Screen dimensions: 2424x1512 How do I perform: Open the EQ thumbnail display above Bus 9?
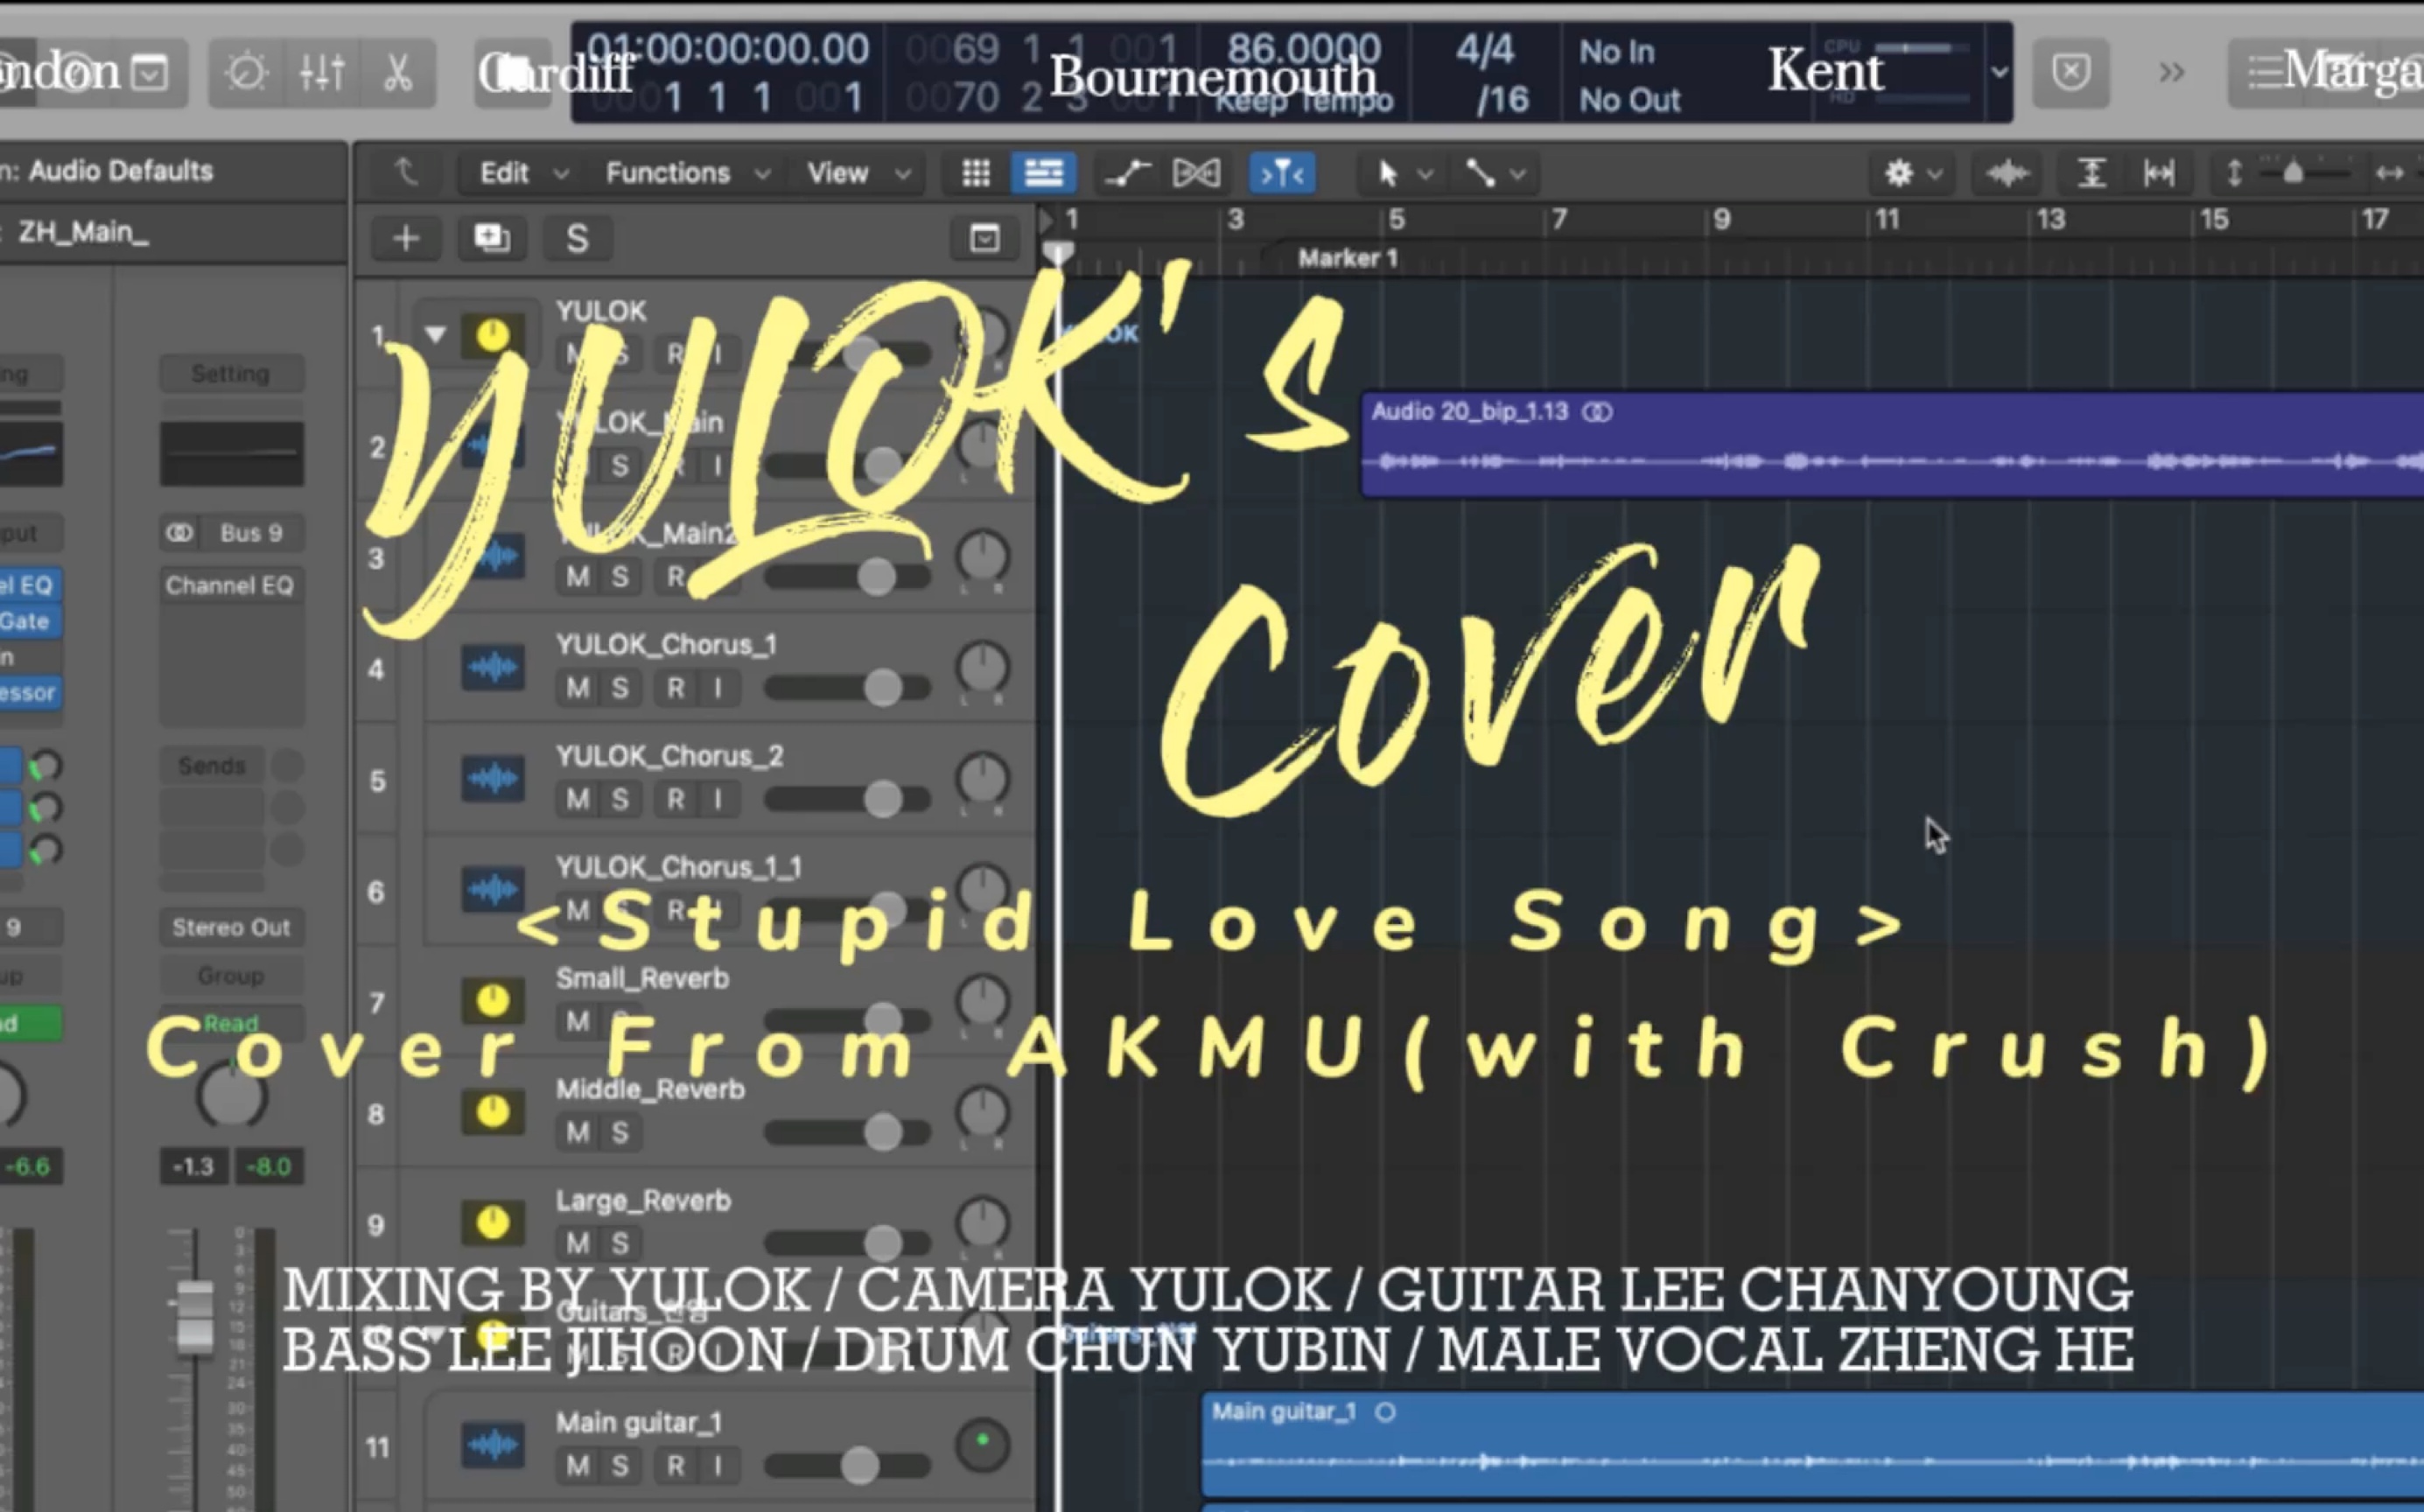click(231, 453)
